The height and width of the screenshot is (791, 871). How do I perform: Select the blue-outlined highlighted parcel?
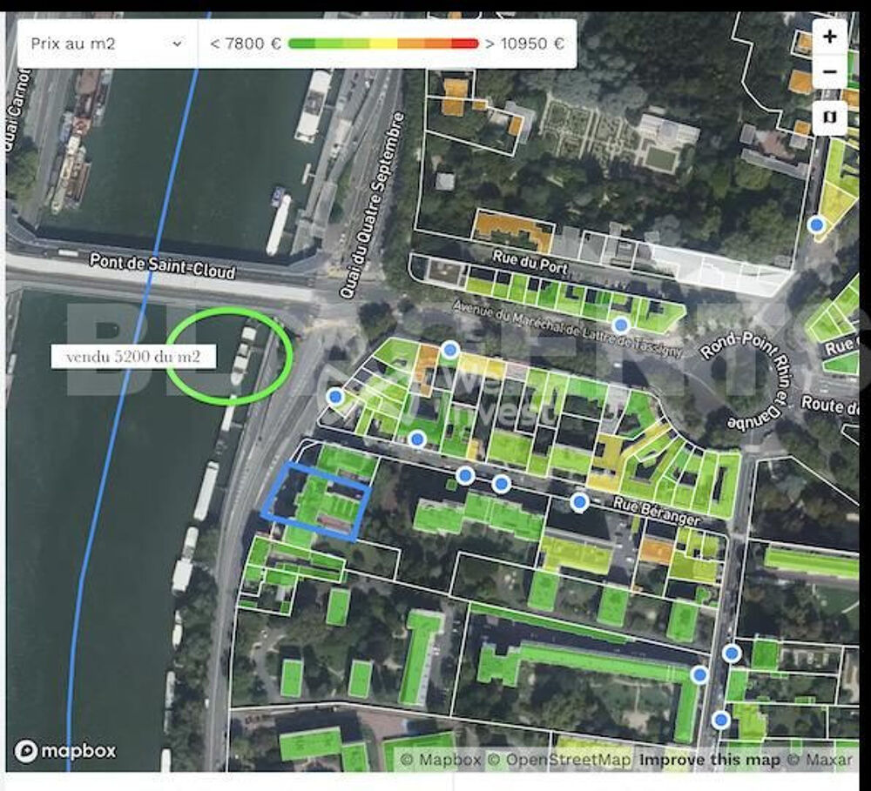315,501
